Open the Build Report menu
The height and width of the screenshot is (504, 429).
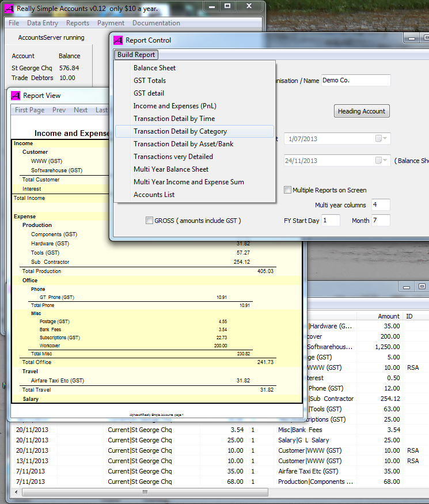point(136,55)
